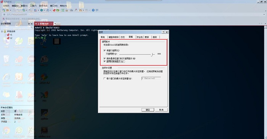
Task: Click the max tabs input field showing Unlimited
Action: (151, 78)
